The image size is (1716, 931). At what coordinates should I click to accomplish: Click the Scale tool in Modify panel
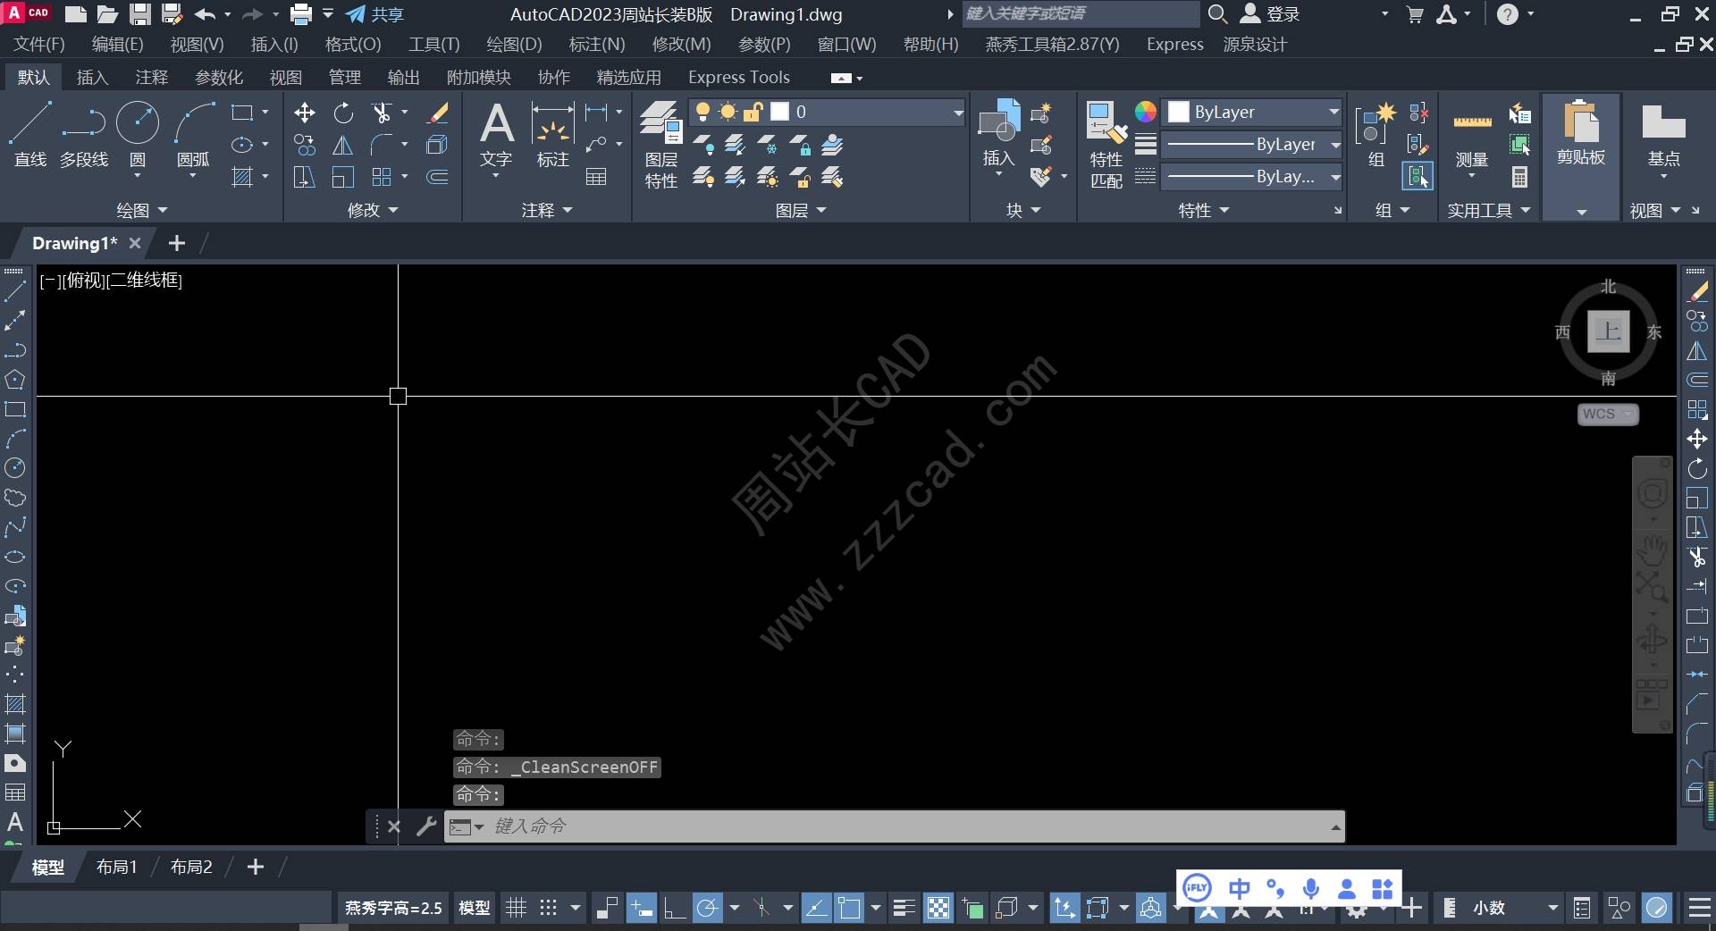[343, 177]
